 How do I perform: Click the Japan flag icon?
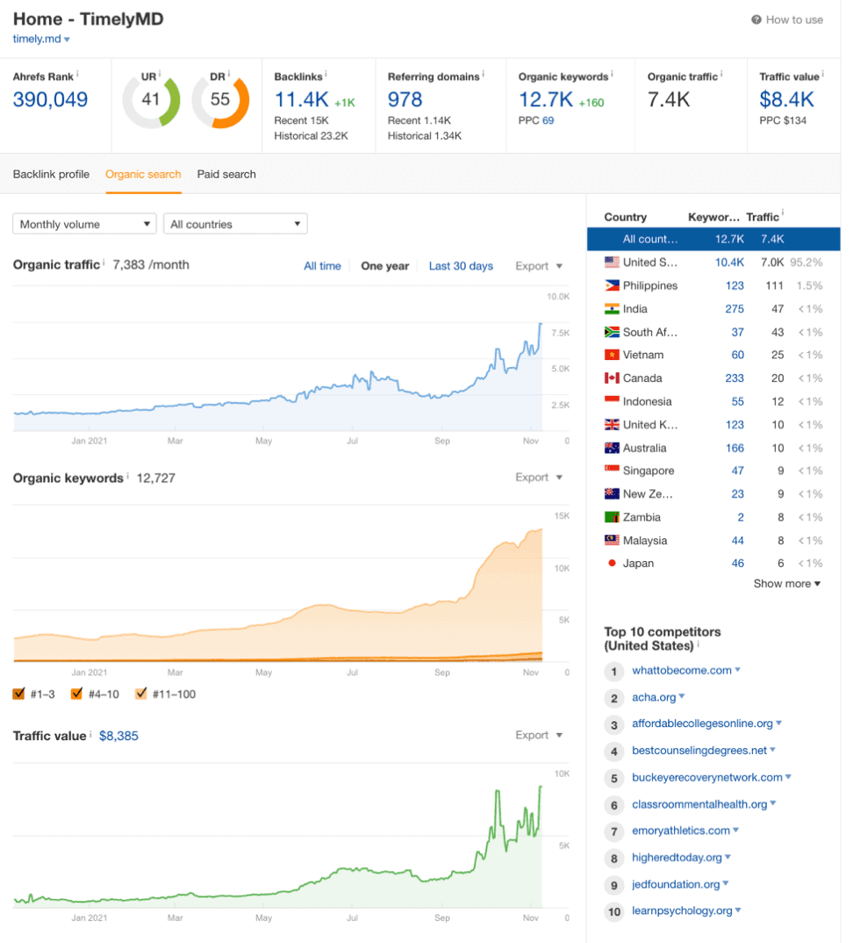612,564
